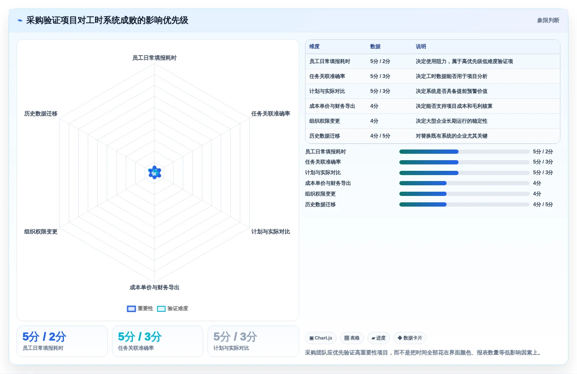This screenshot has height=374, width=577.
Task: Click the 数据 column header
Action: pos(375,47)
